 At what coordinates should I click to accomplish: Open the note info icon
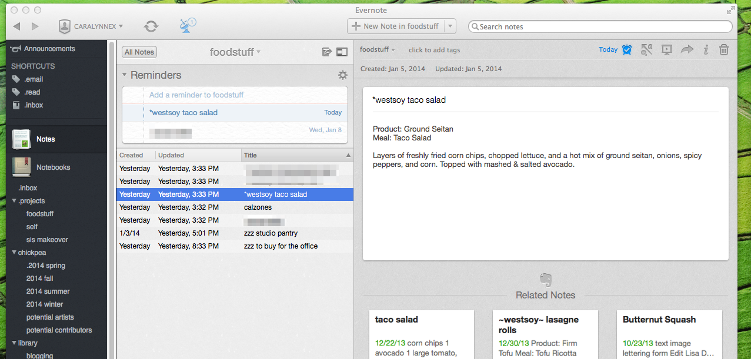click(706, 50)
